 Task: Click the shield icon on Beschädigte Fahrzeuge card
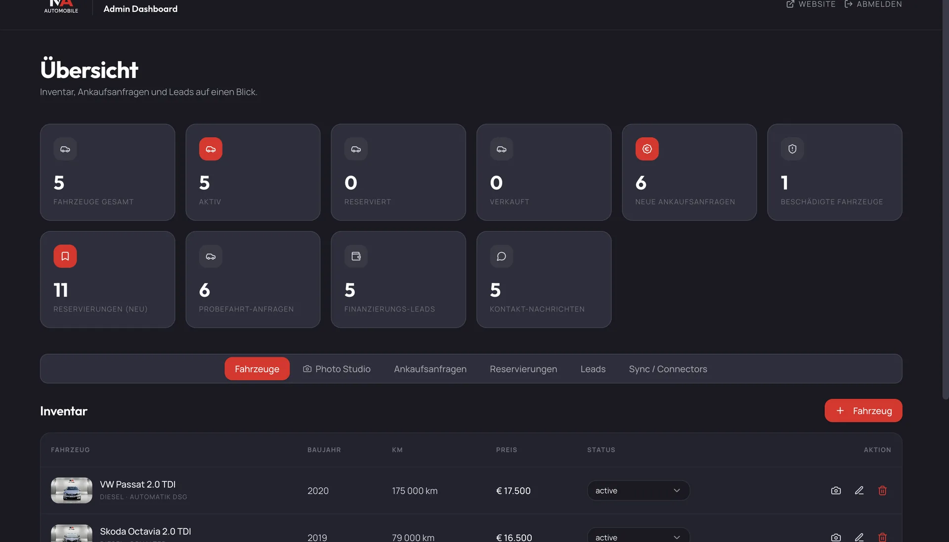click(792, 149)
